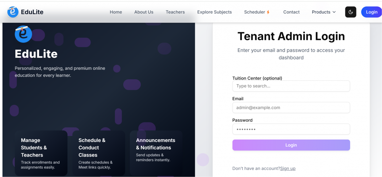Expand the Products dropdown chevron

click(x=334, y=12)
